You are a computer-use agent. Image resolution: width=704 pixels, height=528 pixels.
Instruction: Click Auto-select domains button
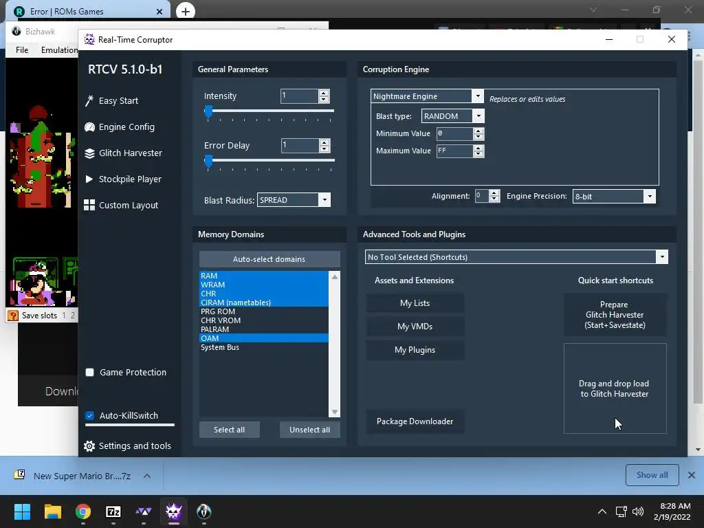tap(269, 259)
